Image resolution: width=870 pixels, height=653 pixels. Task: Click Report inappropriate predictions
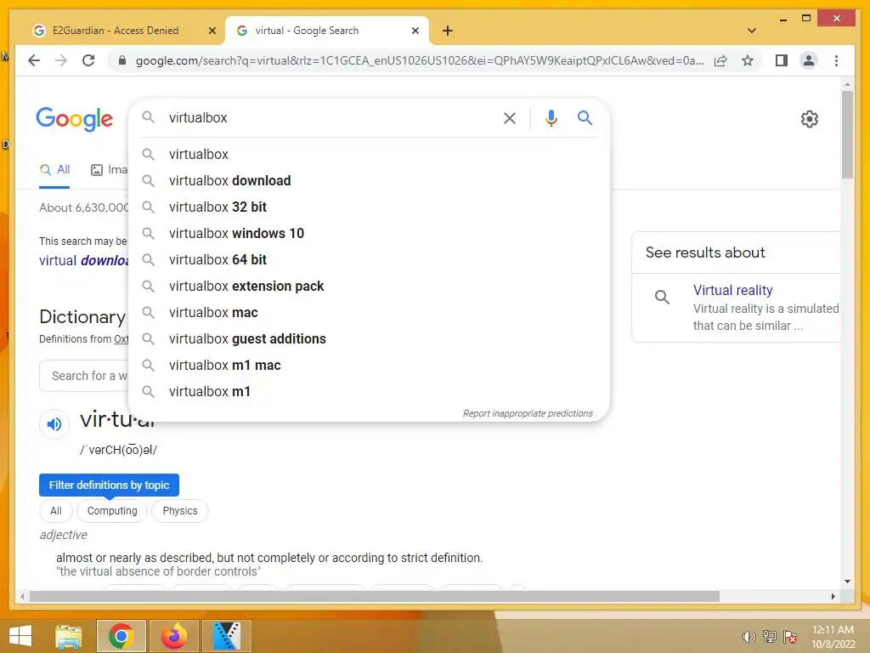pos(528,413)
